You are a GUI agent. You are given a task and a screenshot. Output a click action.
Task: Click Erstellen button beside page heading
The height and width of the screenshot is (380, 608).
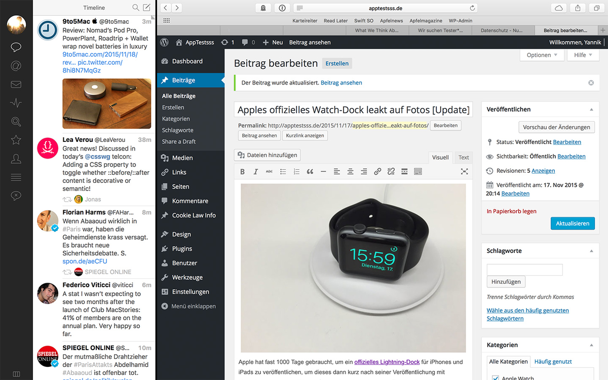337,63
